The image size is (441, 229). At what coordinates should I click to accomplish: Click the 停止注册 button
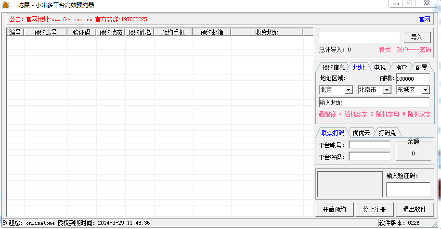tap(375, 210)
